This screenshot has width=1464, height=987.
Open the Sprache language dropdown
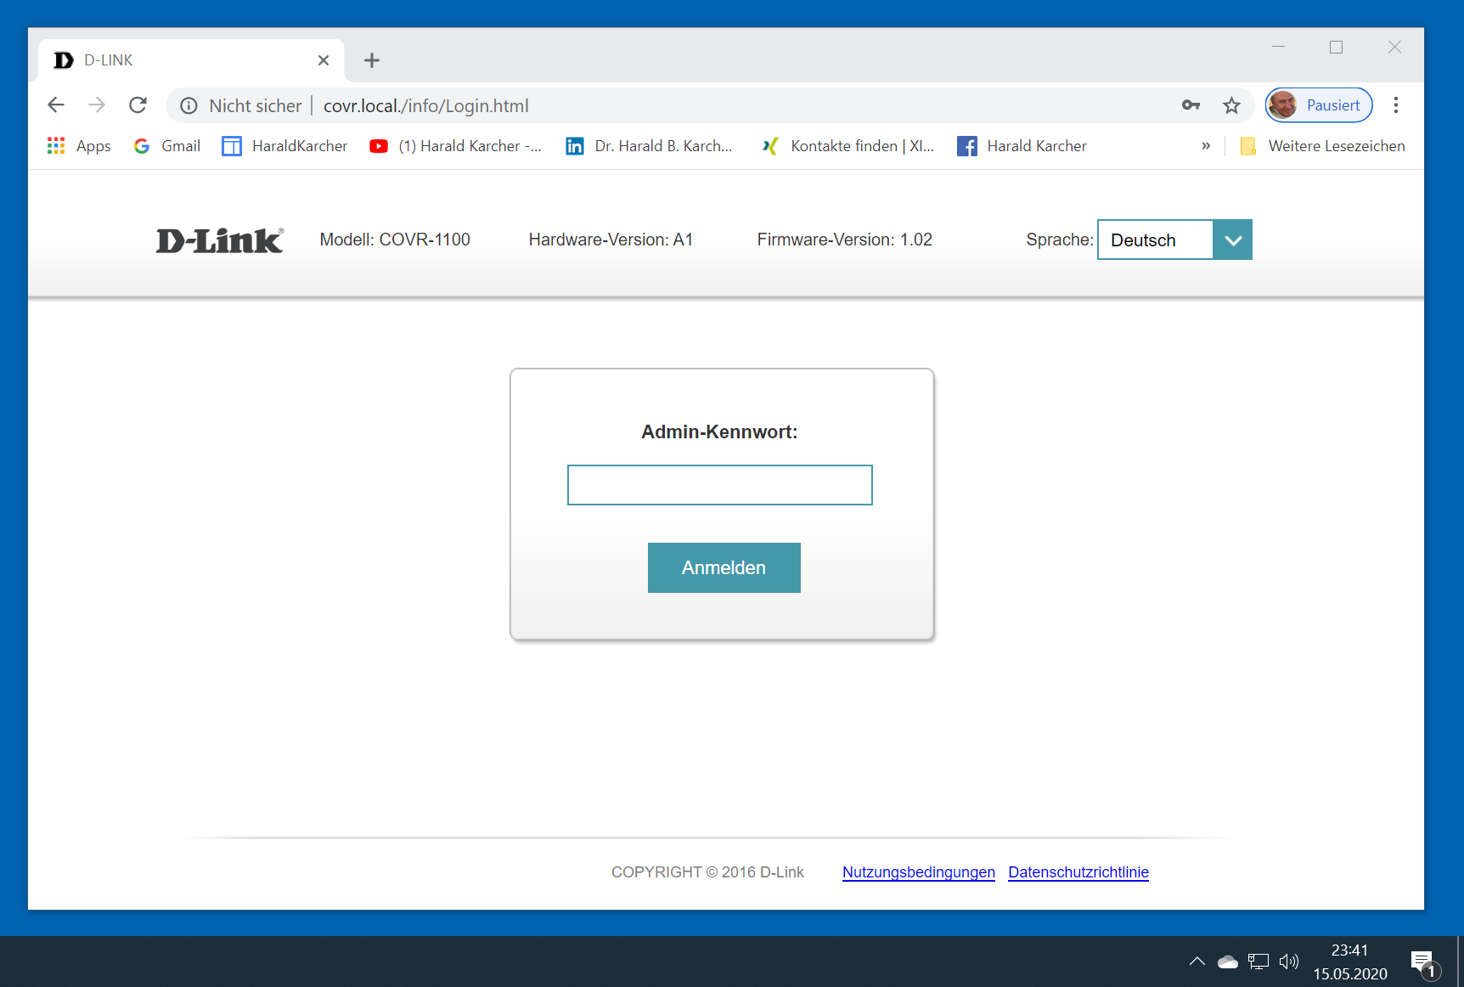pyautogui.click(x=1174, y=240)
